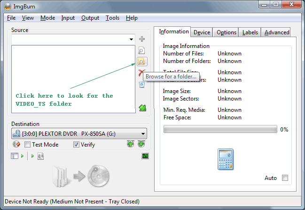This screenshot has height=210, width=305.
Task: Click the green arrow icon below the source list
Action: tap(142, 108)
